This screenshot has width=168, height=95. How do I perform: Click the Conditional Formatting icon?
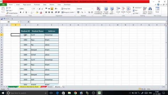pyautogui.click(x=98, y=9)
